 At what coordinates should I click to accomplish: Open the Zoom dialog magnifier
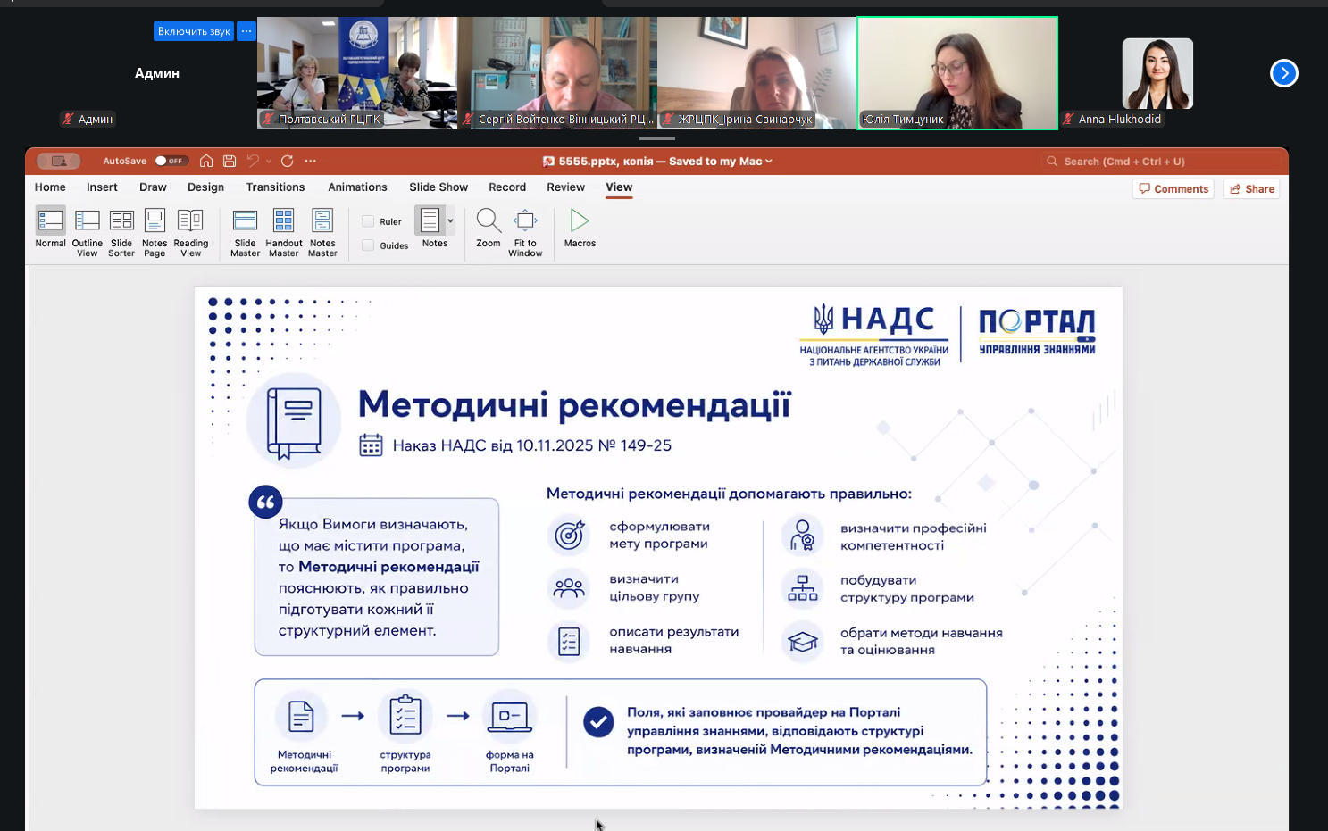point(489,227)
